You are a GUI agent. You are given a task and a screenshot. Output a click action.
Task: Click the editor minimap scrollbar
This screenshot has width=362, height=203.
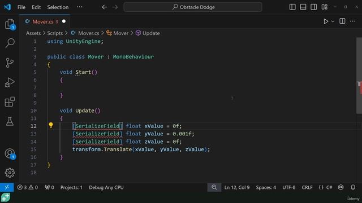[359, 76]
